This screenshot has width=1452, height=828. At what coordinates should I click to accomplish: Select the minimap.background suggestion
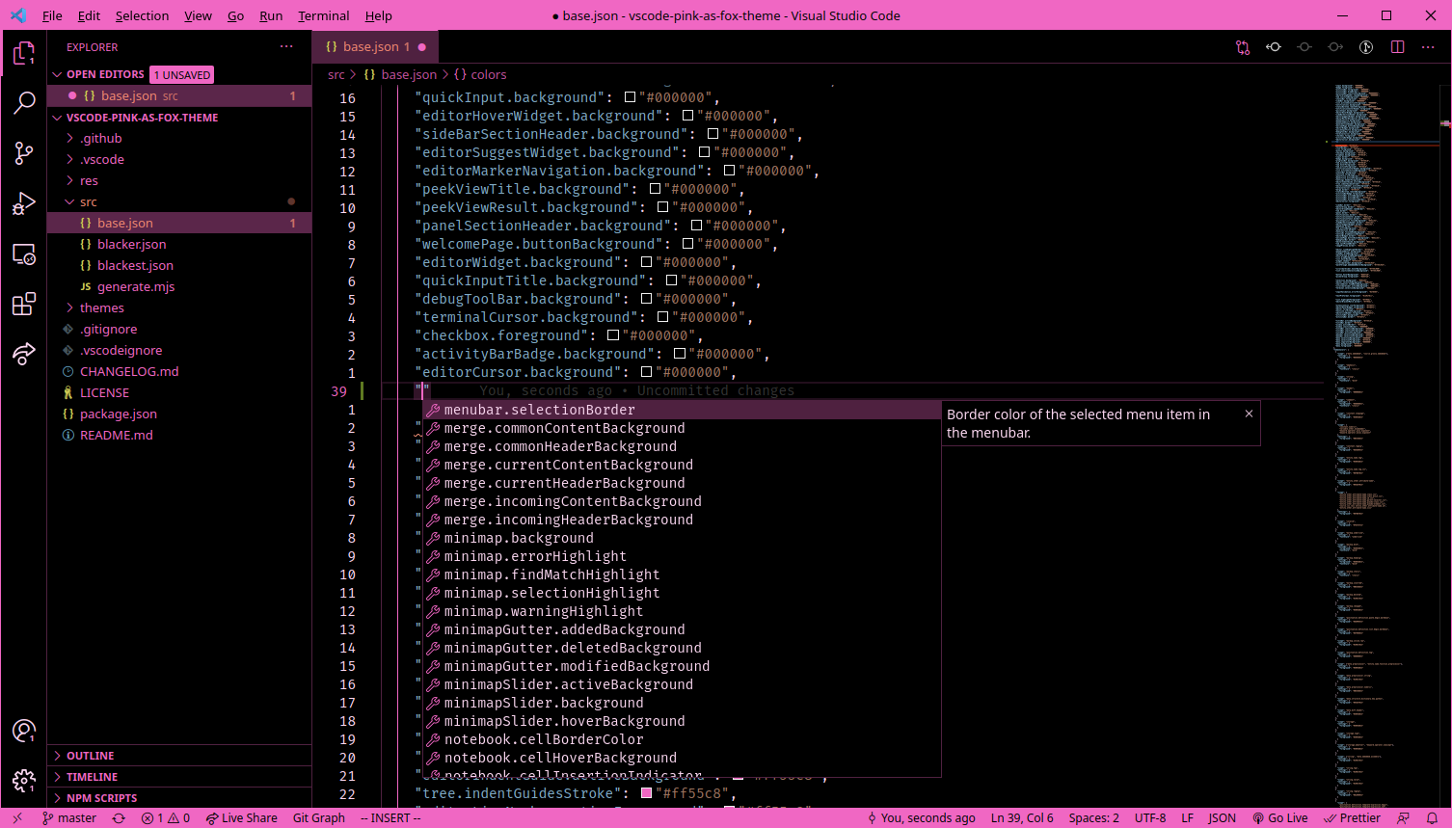(x=682, y=538)
